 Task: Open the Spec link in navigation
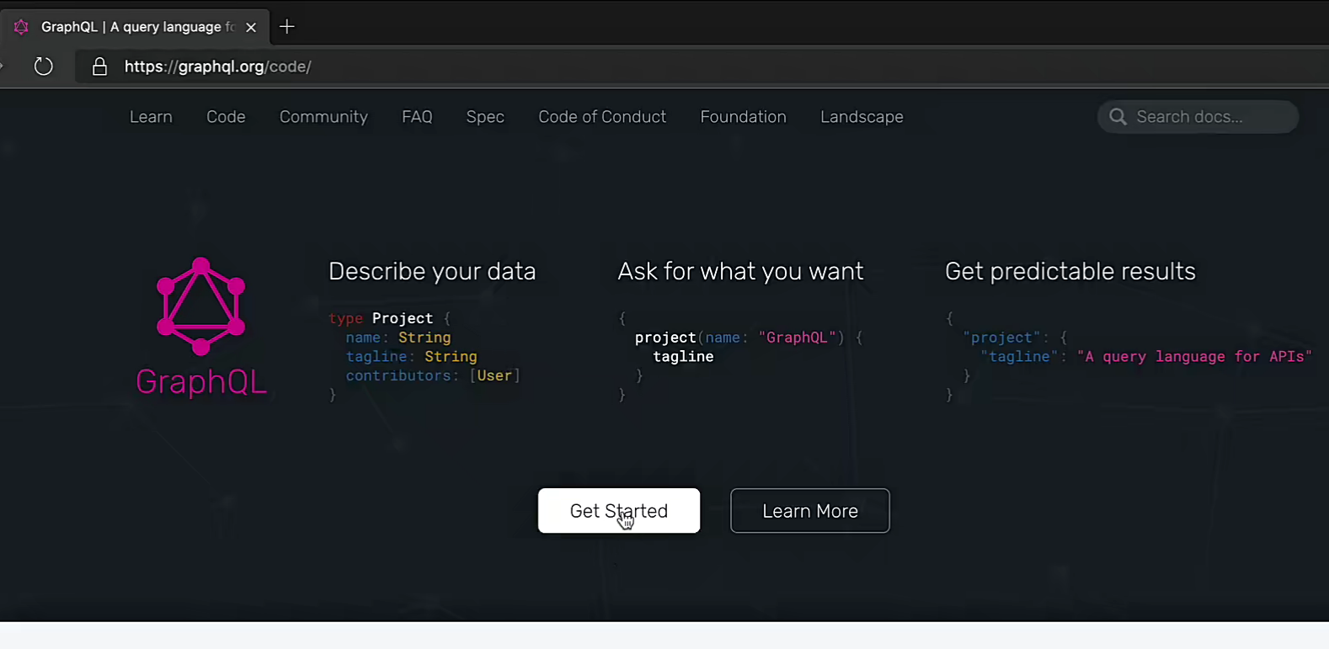(x=485, y=117)
